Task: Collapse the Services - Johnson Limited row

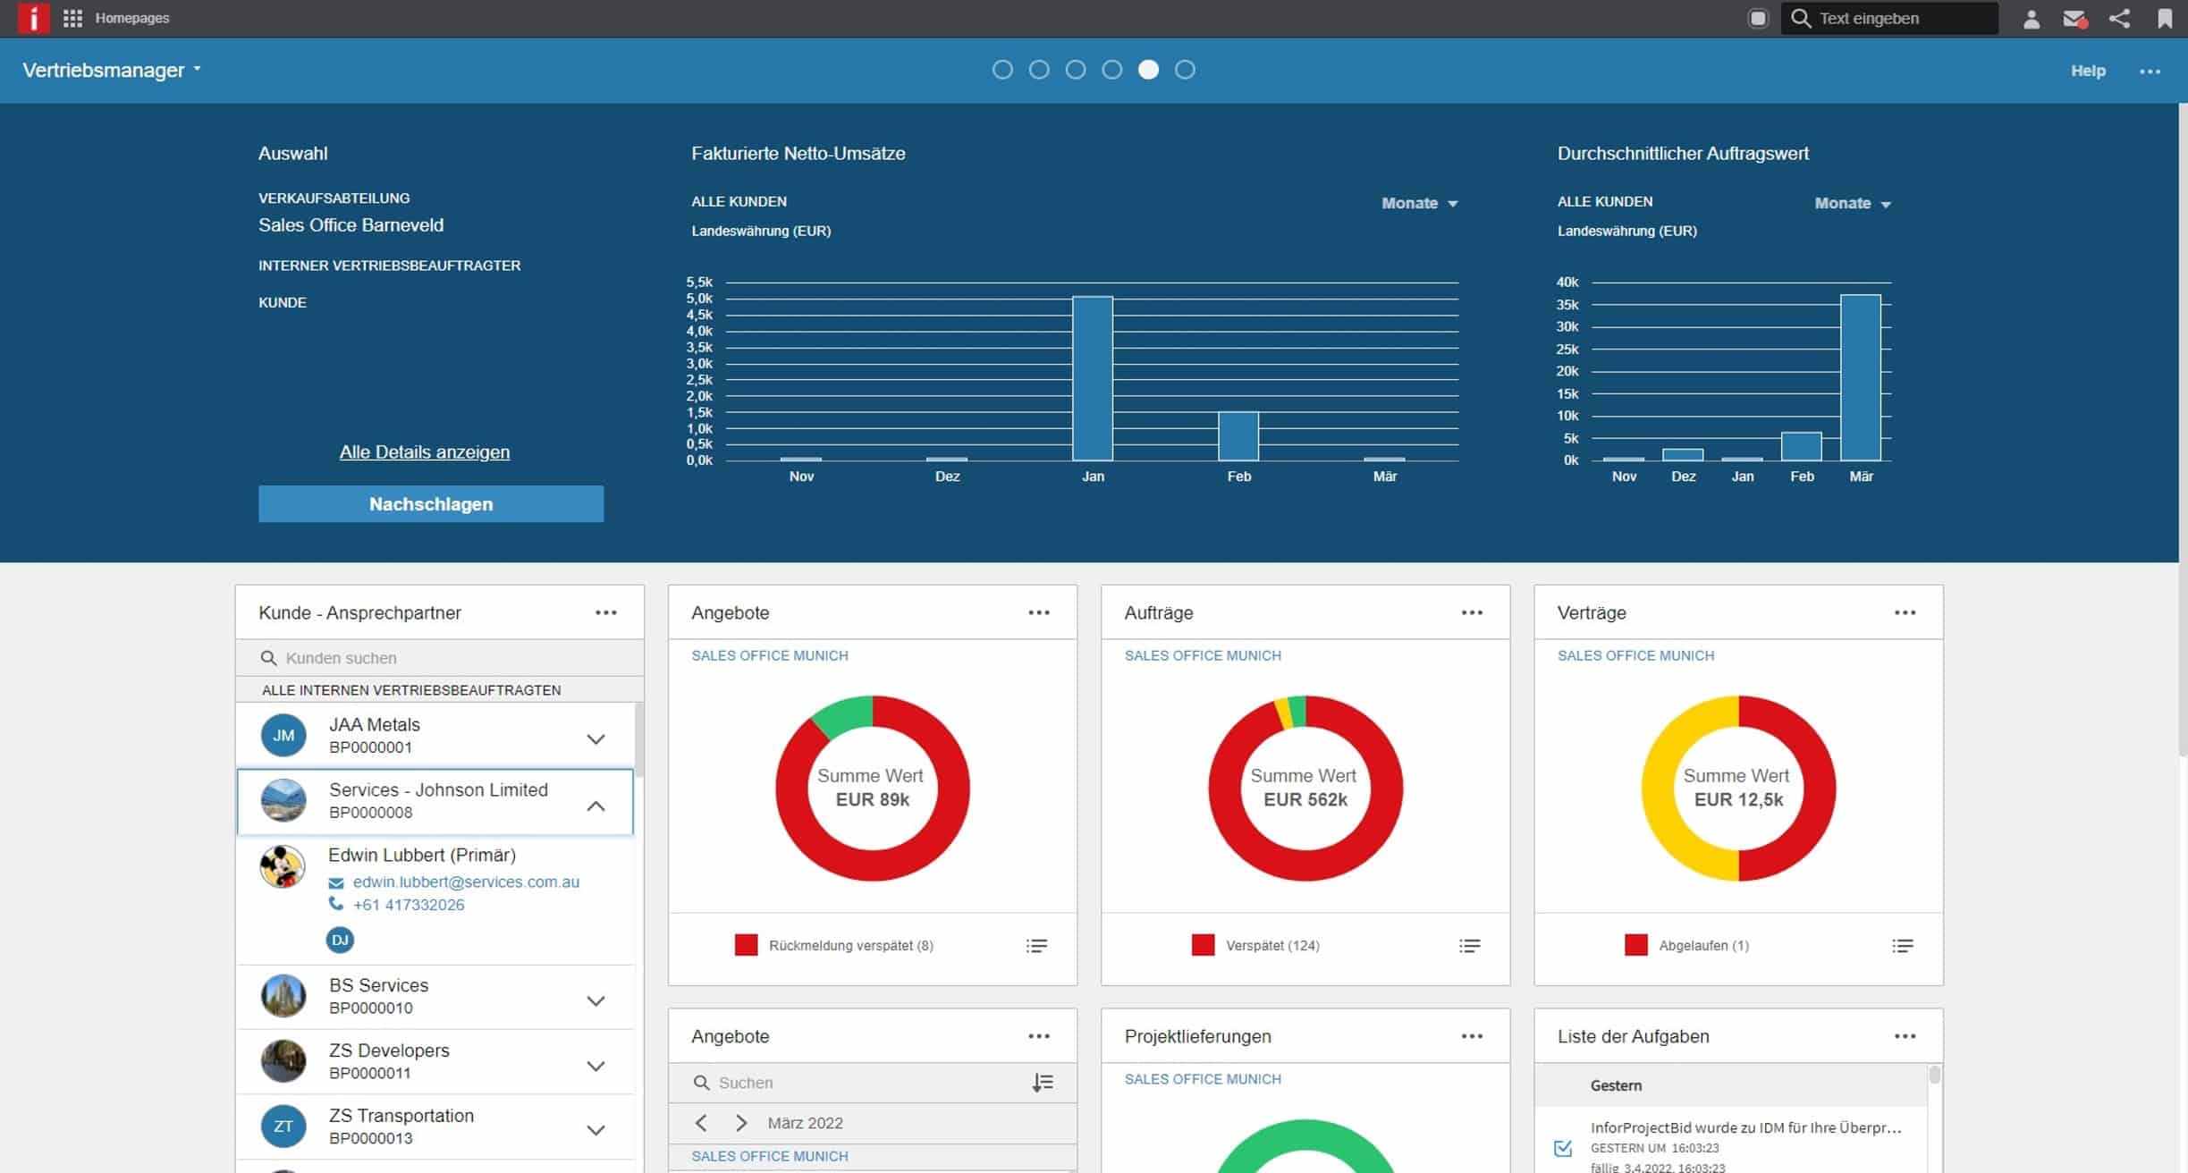Action: click(596, 806)
